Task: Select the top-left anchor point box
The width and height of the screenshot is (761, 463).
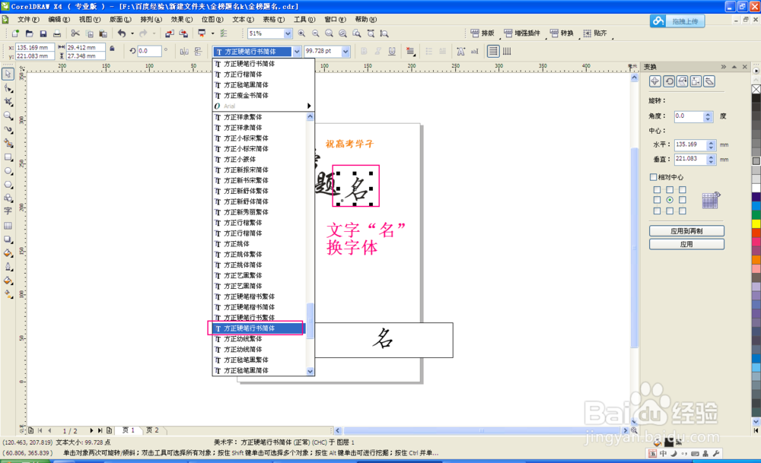Action: click(x=658, y=189)
